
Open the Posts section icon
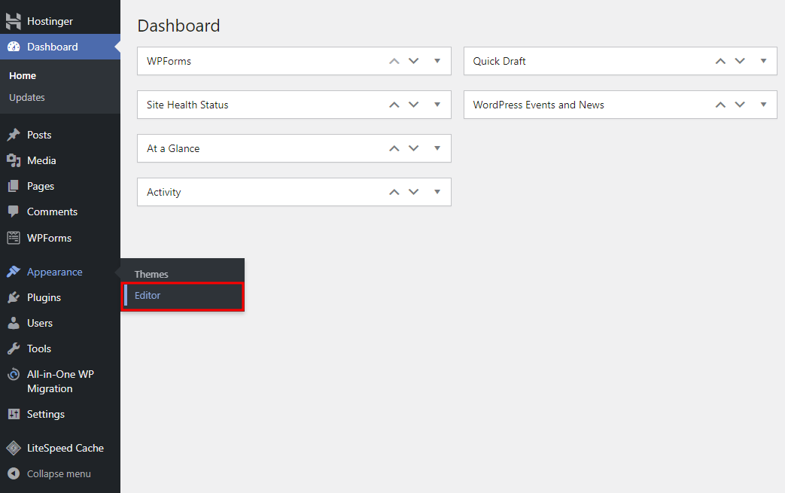14,135
